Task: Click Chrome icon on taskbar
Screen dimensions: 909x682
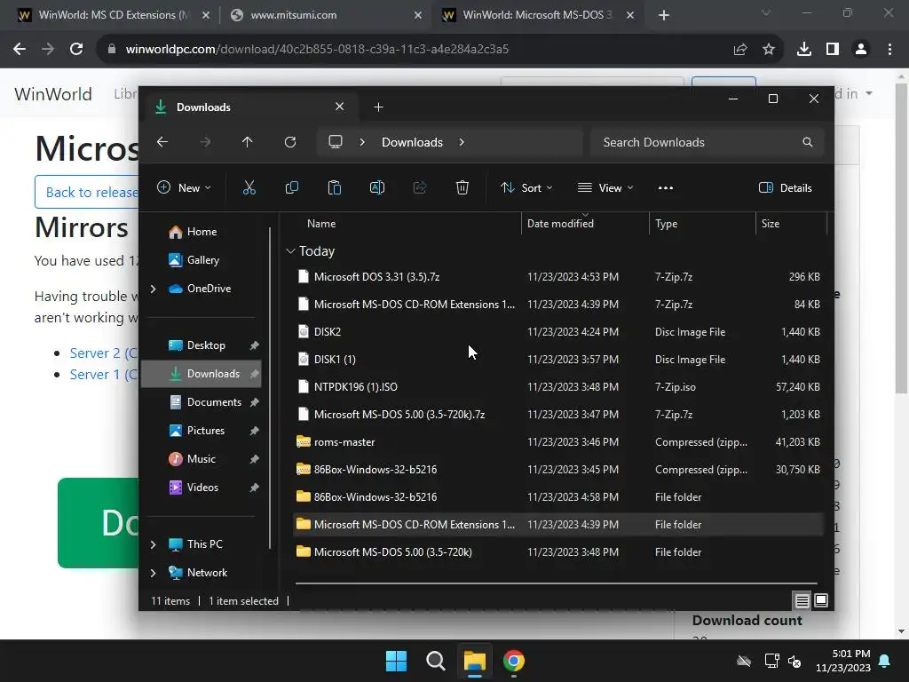Action: [514, 661]
